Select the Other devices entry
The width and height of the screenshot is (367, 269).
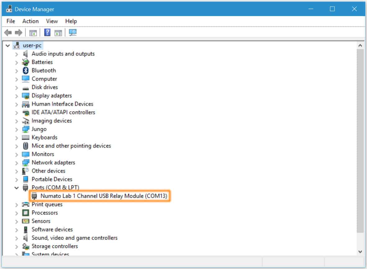[x=48, y=171]
